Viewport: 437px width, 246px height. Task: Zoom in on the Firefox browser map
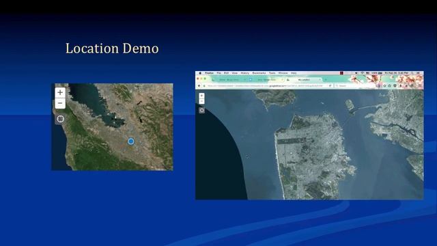pos(202,96)
